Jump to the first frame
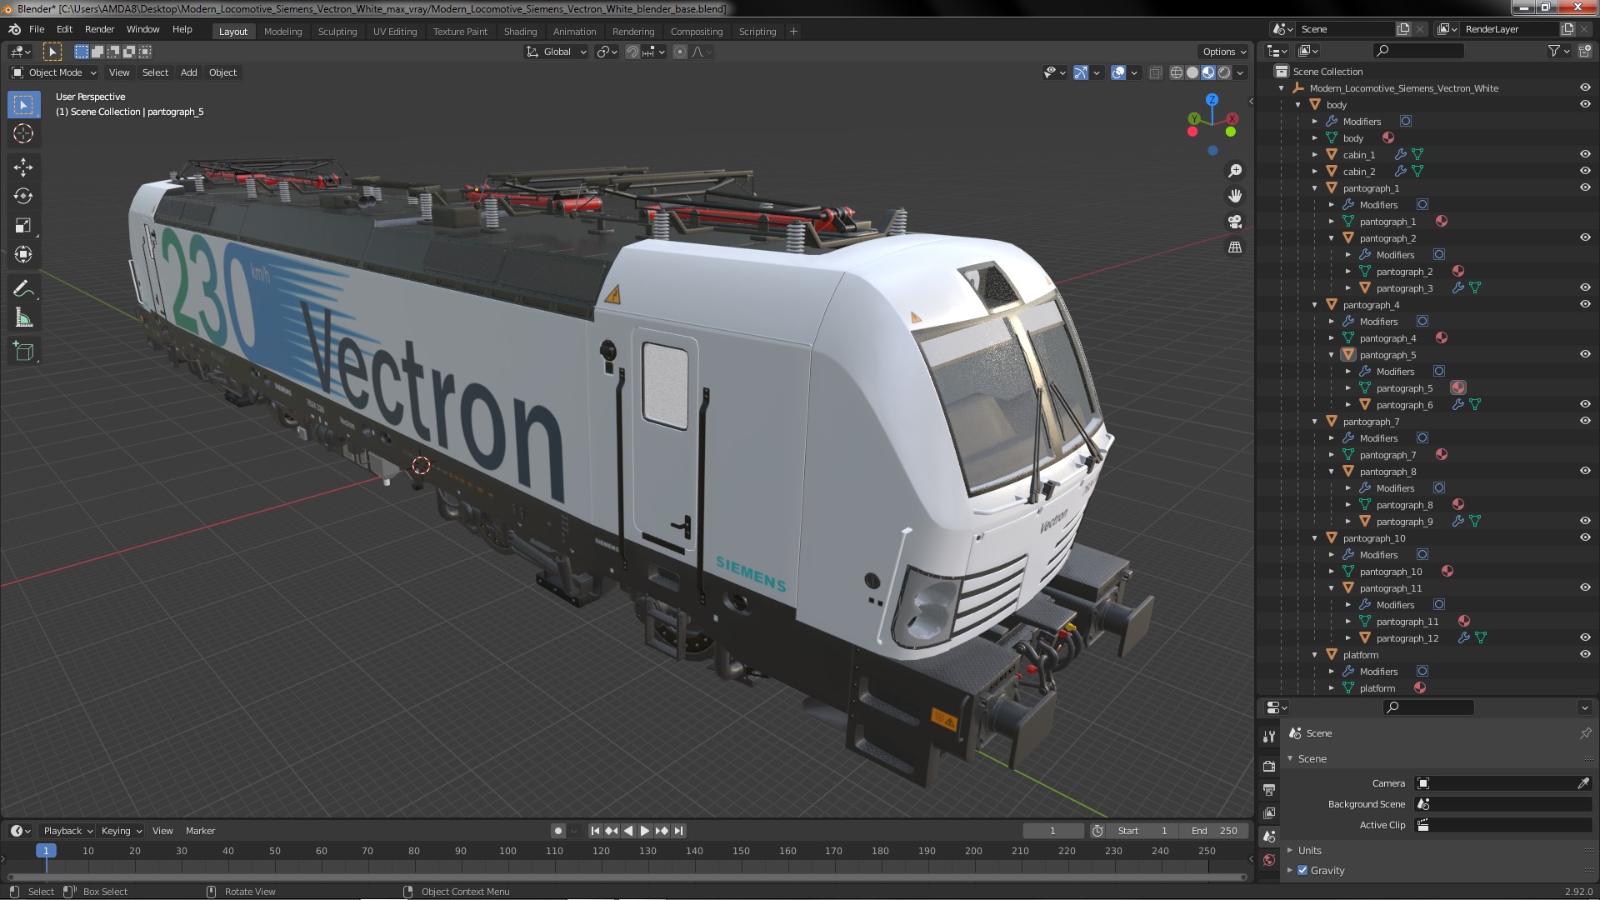 pyautogui.click(x=595, y=831)
